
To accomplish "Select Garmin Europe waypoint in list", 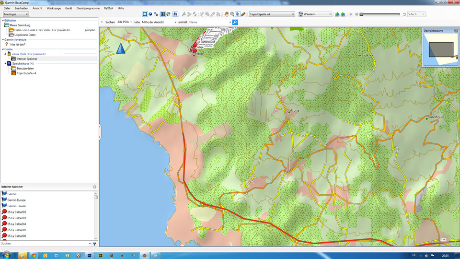I will (x=16, y=200).
